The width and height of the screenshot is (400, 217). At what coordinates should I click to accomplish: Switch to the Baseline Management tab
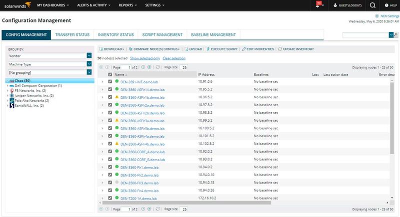click(213, 35)
